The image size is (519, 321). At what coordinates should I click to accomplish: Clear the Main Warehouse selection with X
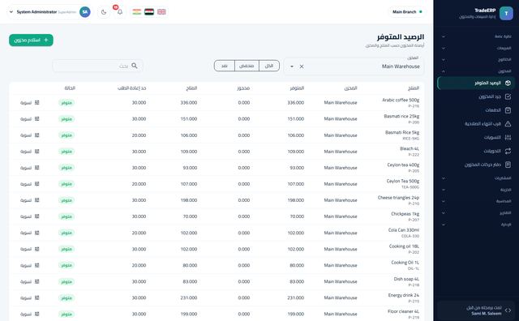point(302,66)
